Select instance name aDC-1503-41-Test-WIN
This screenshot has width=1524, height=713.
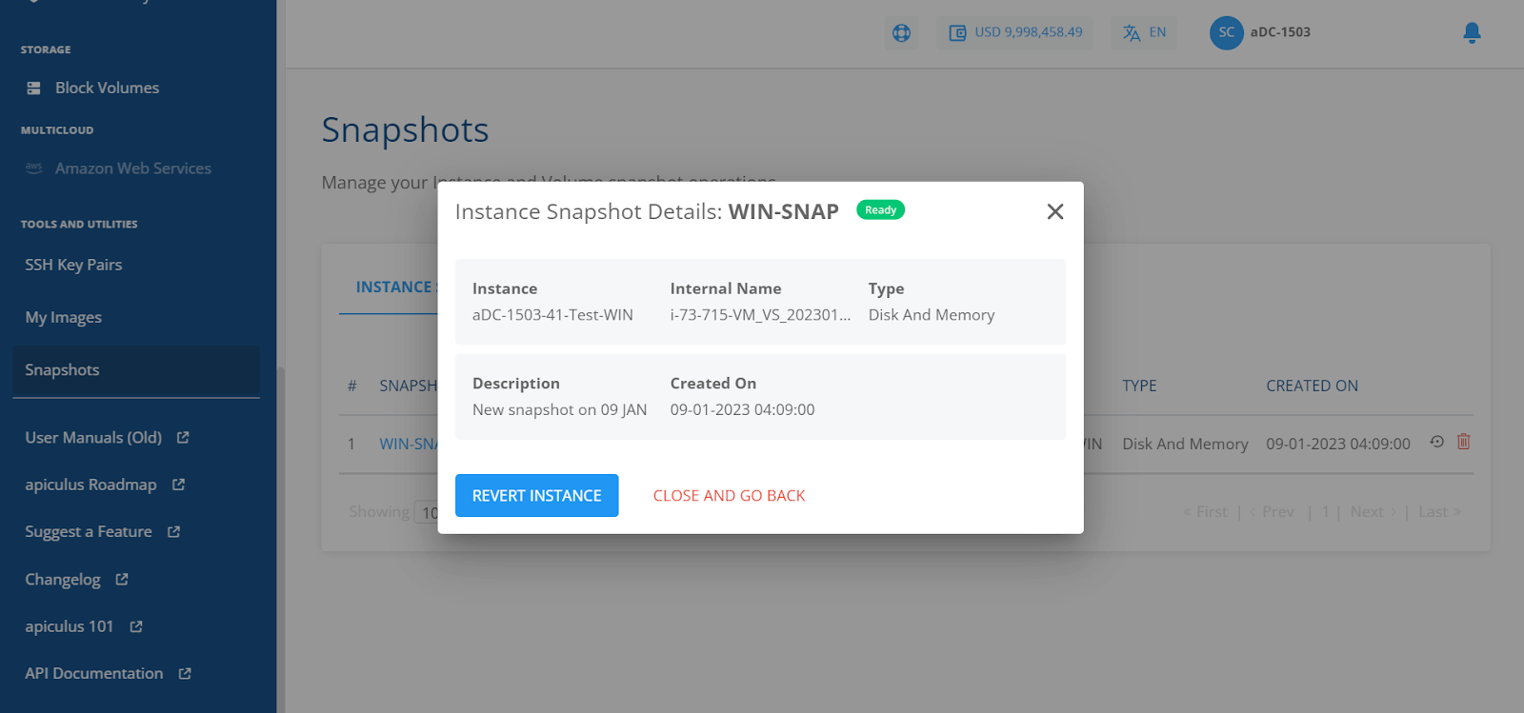coord(552,315)
